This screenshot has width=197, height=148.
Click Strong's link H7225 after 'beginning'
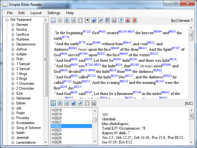point(87,31)
